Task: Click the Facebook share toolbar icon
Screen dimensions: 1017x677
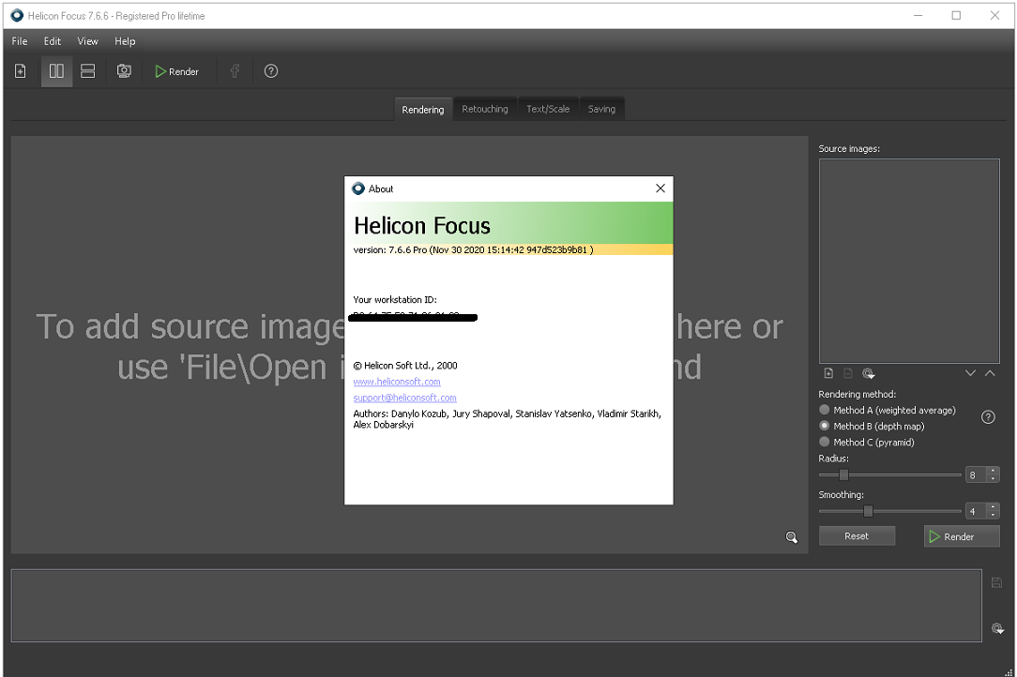Action: 235,71
